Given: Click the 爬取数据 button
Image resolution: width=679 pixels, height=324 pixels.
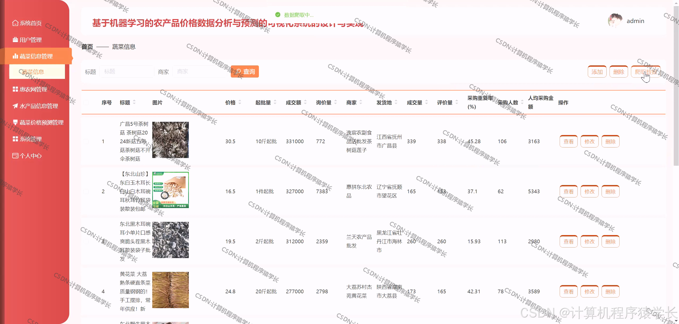Looking at the screenshot, I should click(646, 72).
